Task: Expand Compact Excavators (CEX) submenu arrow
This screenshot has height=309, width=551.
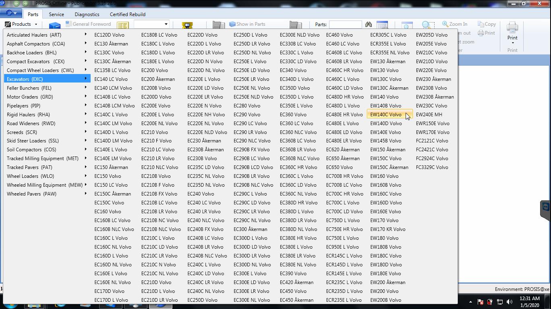Action: [85, 61]
